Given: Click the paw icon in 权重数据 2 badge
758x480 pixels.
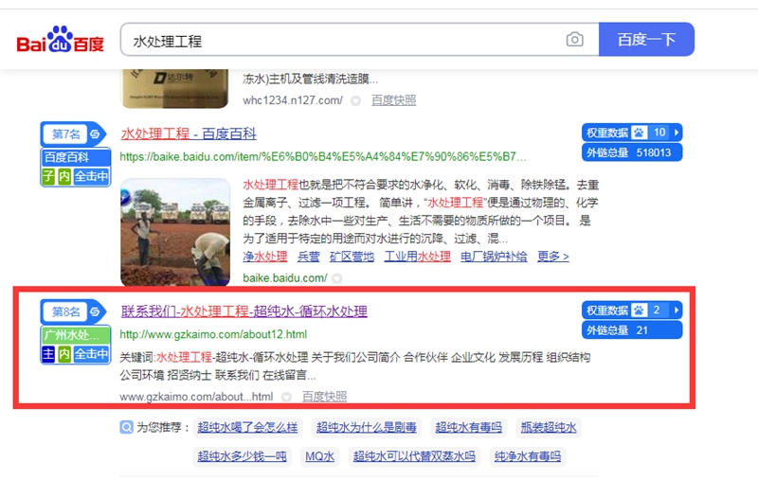Looking at the screenshot, I should [x=639, y=311].
